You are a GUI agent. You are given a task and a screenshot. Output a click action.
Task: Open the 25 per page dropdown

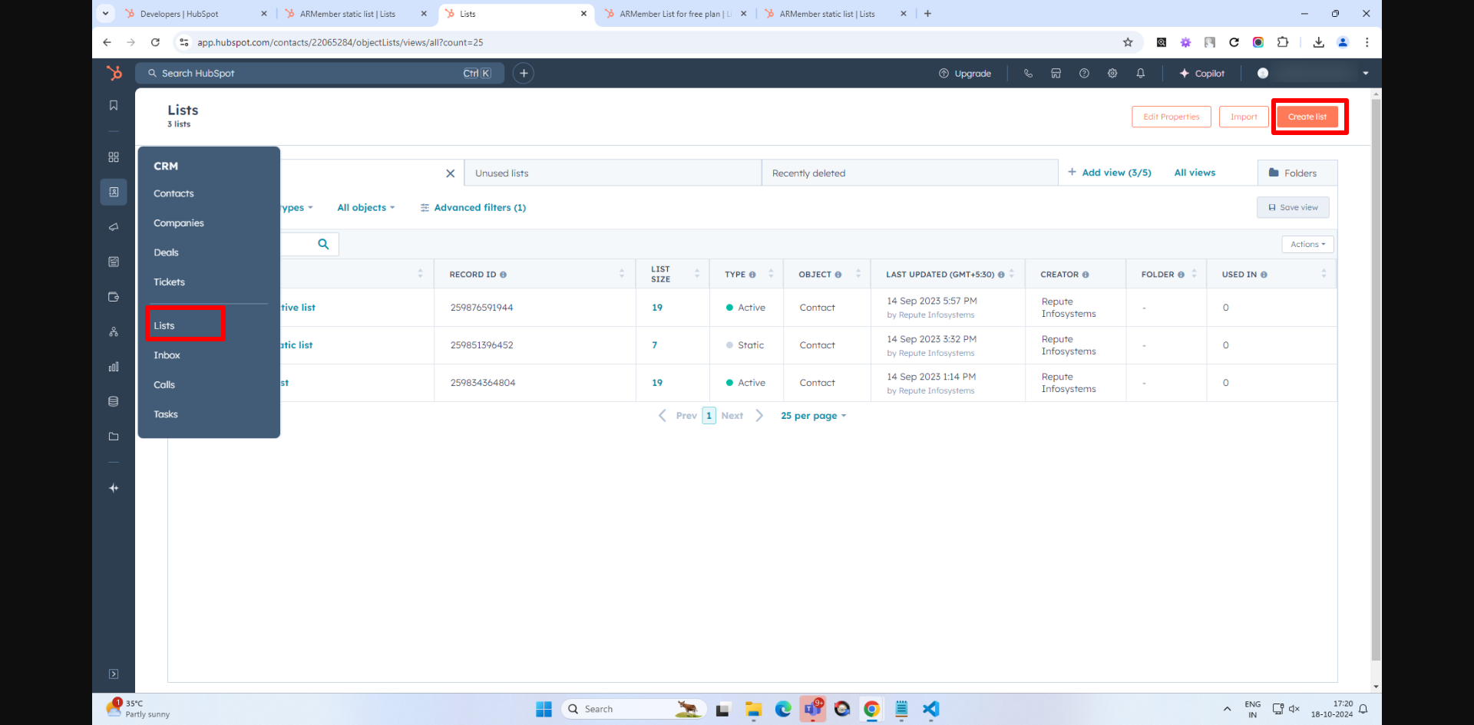(x=814, y=416)
